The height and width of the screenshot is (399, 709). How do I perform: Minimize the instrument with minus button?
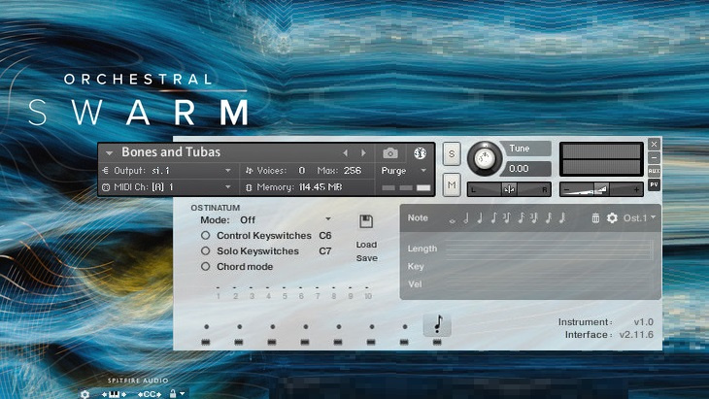(654, 157)
